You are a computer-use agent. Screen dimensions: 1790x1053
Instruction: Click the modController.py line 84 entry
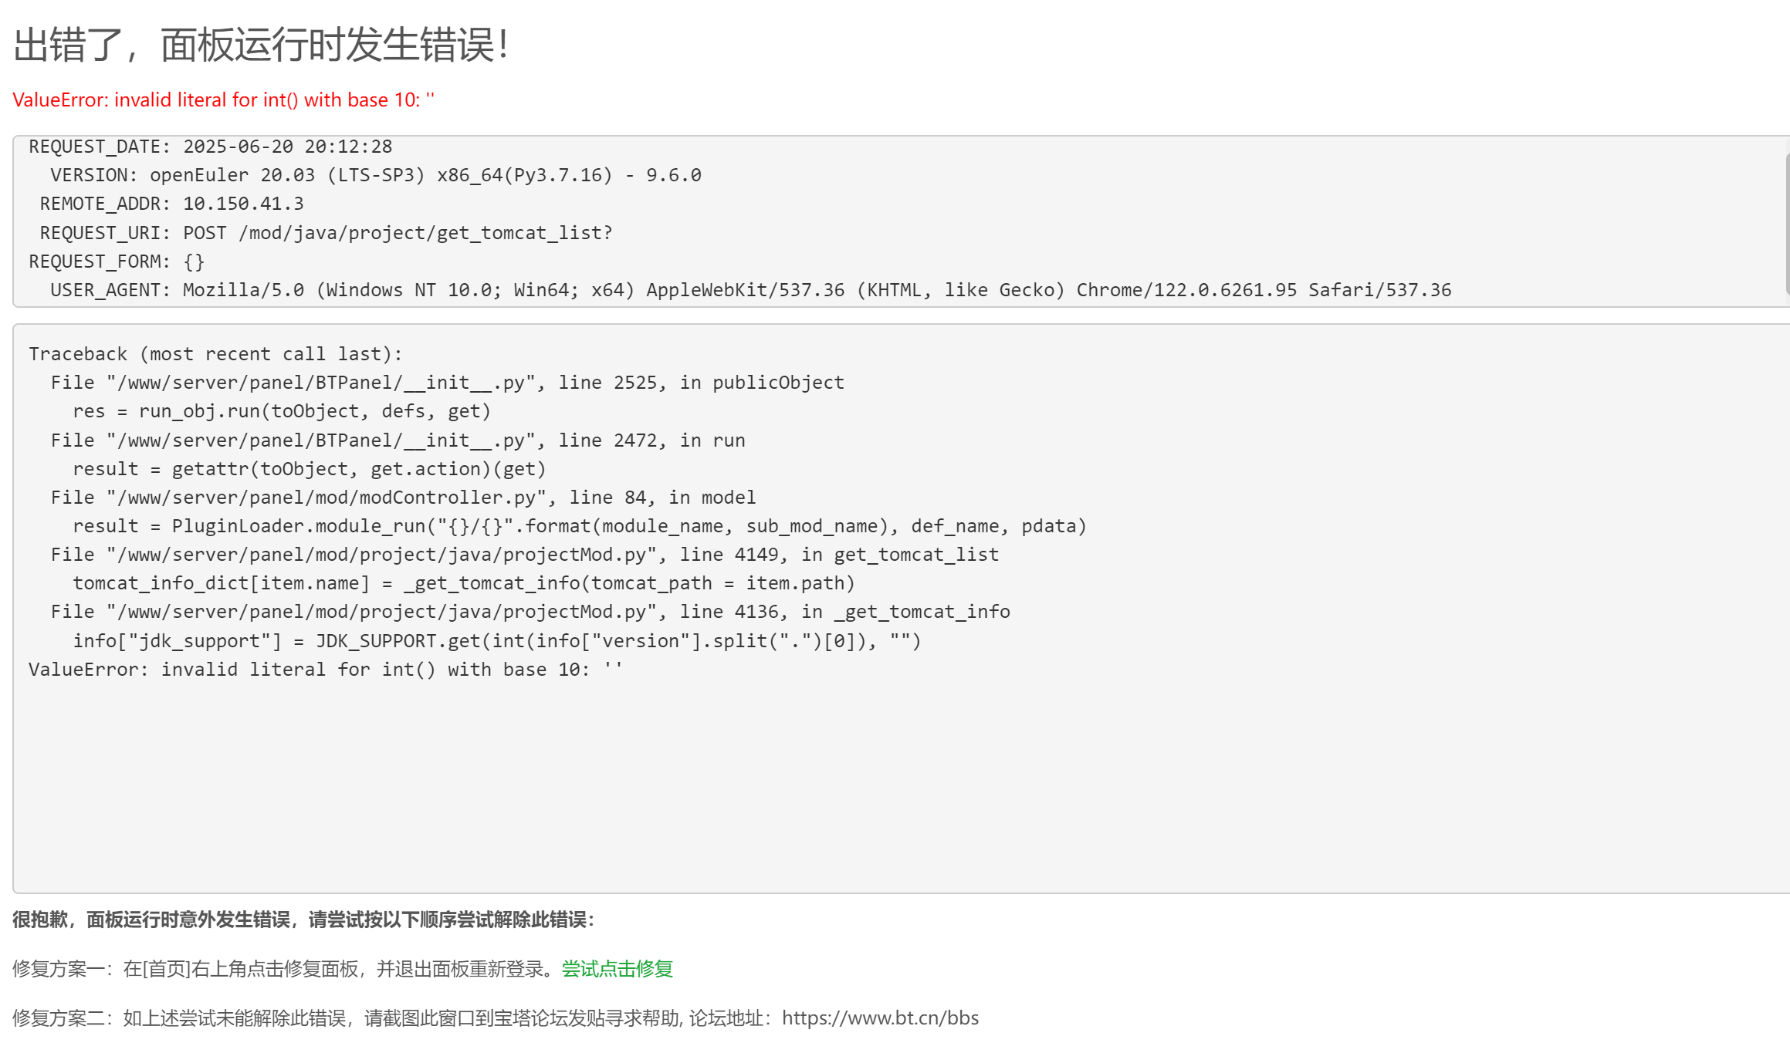click(404, 498)
